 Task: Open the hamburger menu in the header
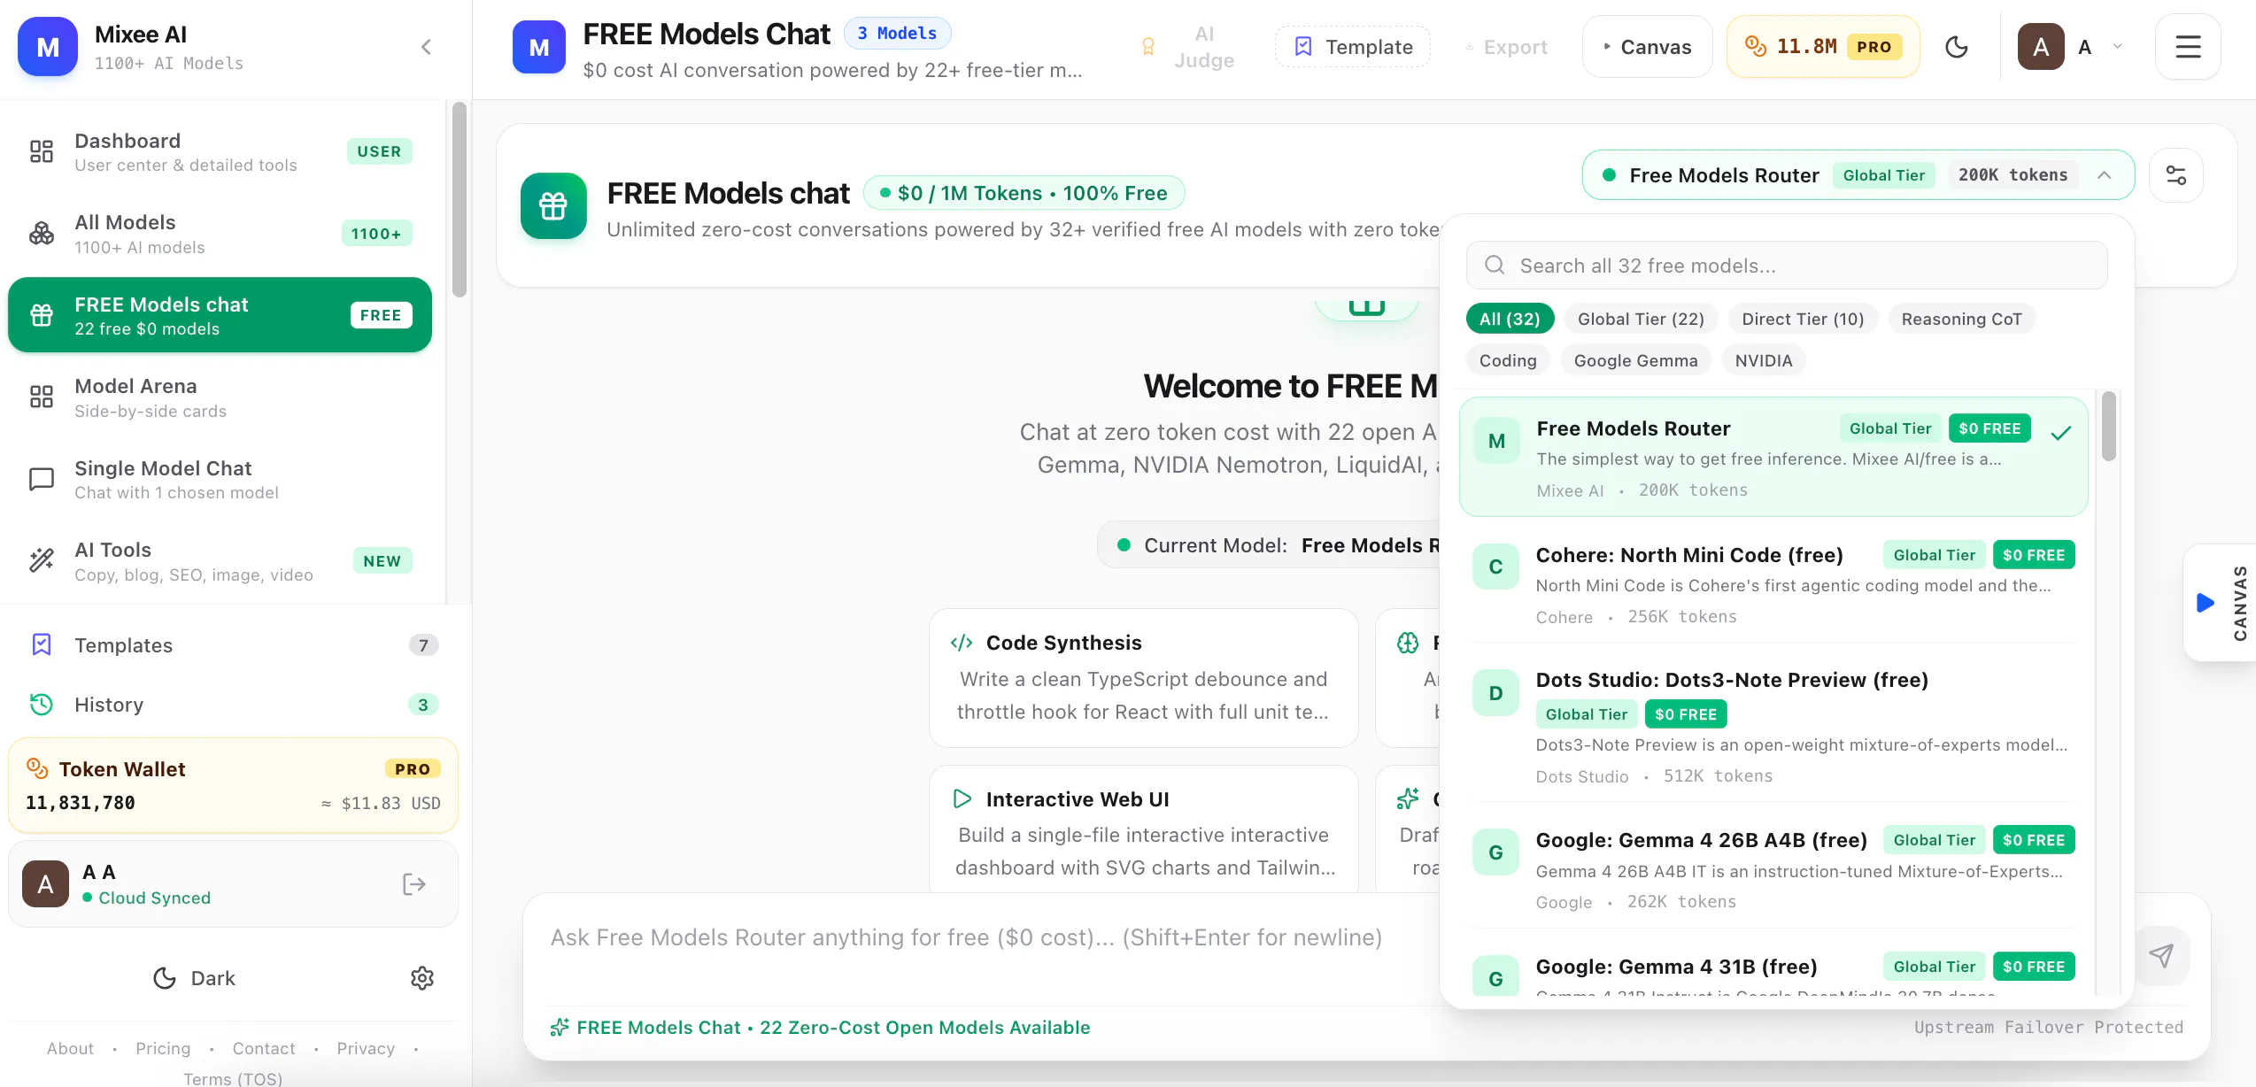[x=2188, y=47]
